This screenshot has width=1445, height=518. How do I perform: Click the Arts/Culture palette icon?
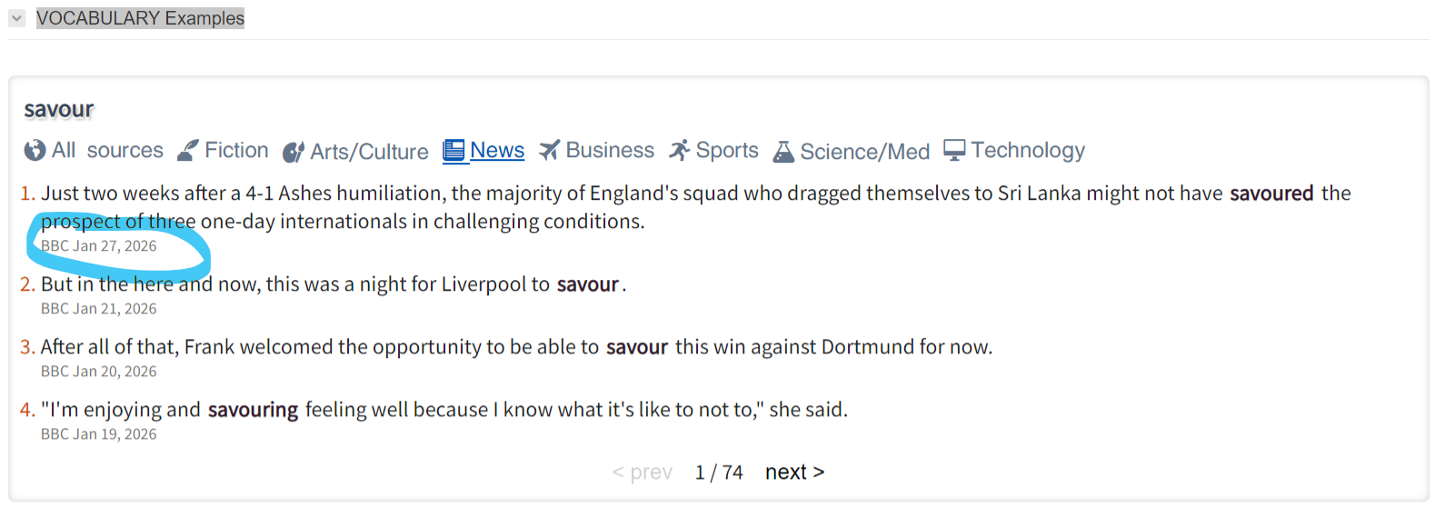(294, 152)
